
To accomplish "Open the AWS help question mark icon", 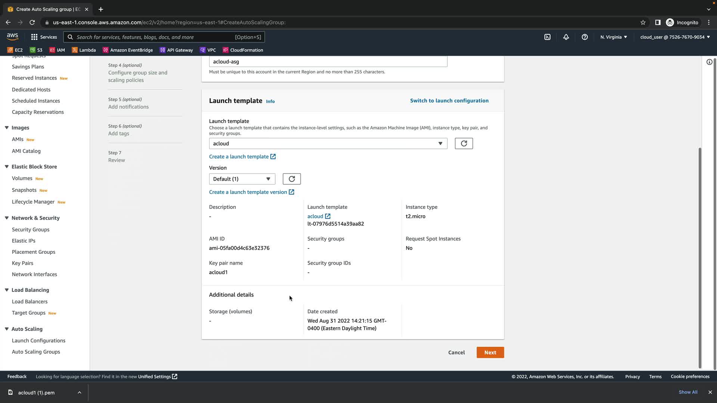I will 585,37.
